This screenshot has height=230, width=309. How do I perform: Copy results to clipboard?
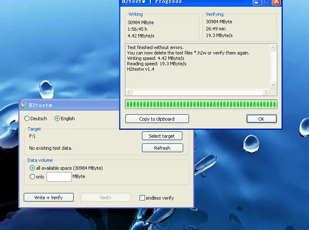pos(157,119)
